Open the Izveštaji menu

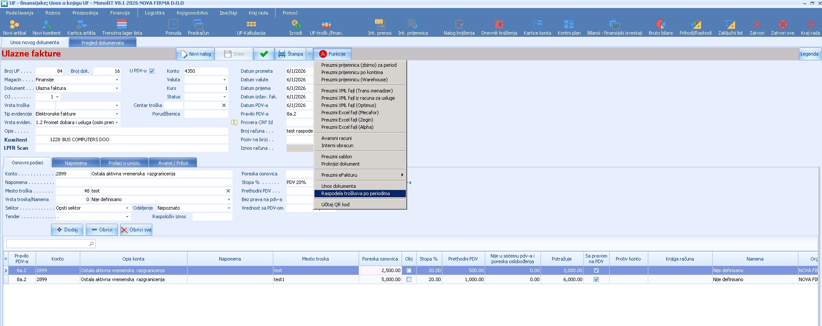coord(228,13)
